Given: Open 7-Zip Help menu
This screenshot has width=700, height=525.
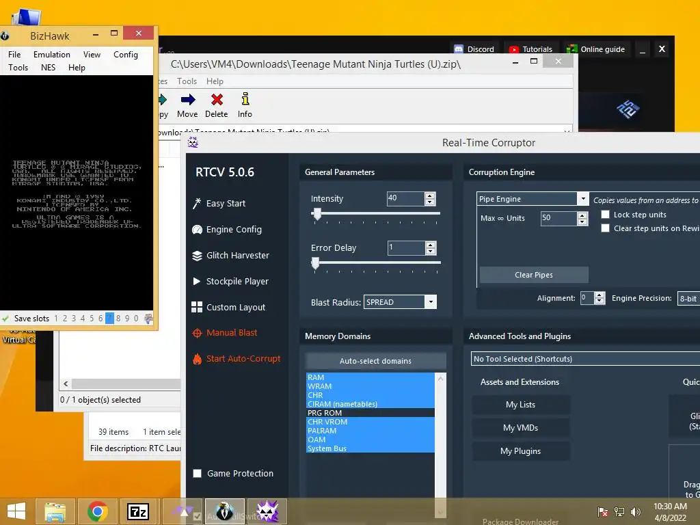Looking at the screenshot, I should [x=215, y=81].
